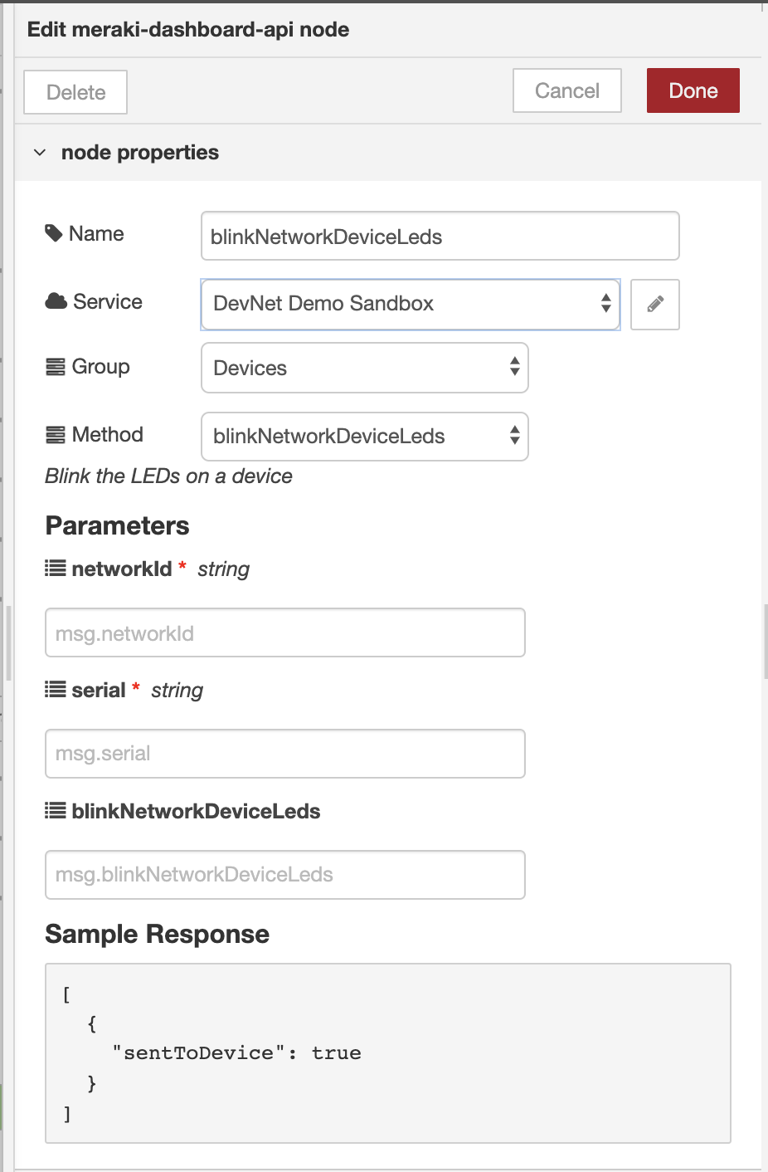Click the Sample Response code block
768x1172 pixels.
388,1053
